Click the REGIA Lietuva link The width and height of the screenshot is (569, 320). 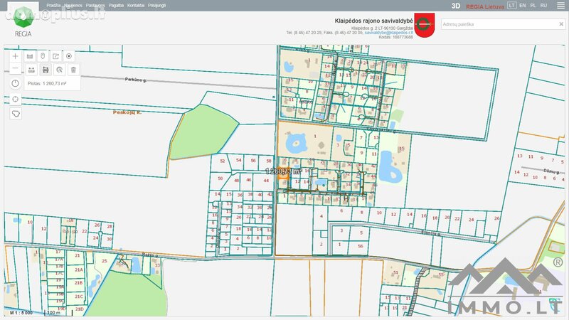pyautogui.click(x=485, y=6)
